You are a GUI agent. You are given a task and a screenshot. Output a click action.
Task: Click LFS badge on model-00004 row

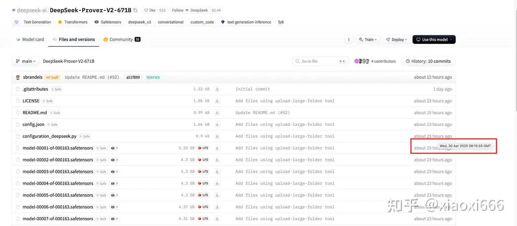(x=203, y=183)
